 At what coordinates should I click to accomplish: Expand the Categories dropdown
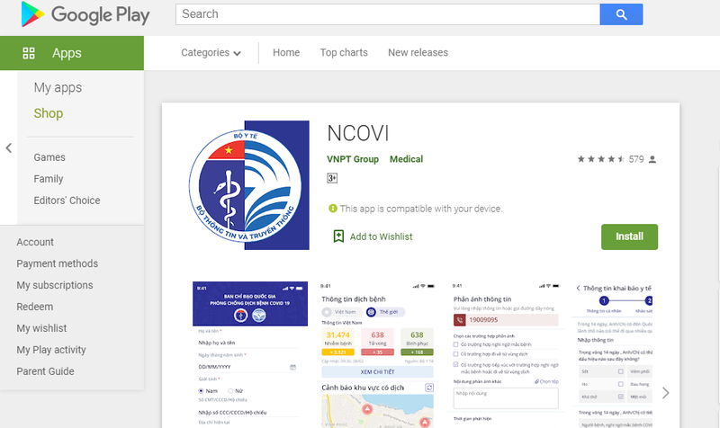click(211, 53)
